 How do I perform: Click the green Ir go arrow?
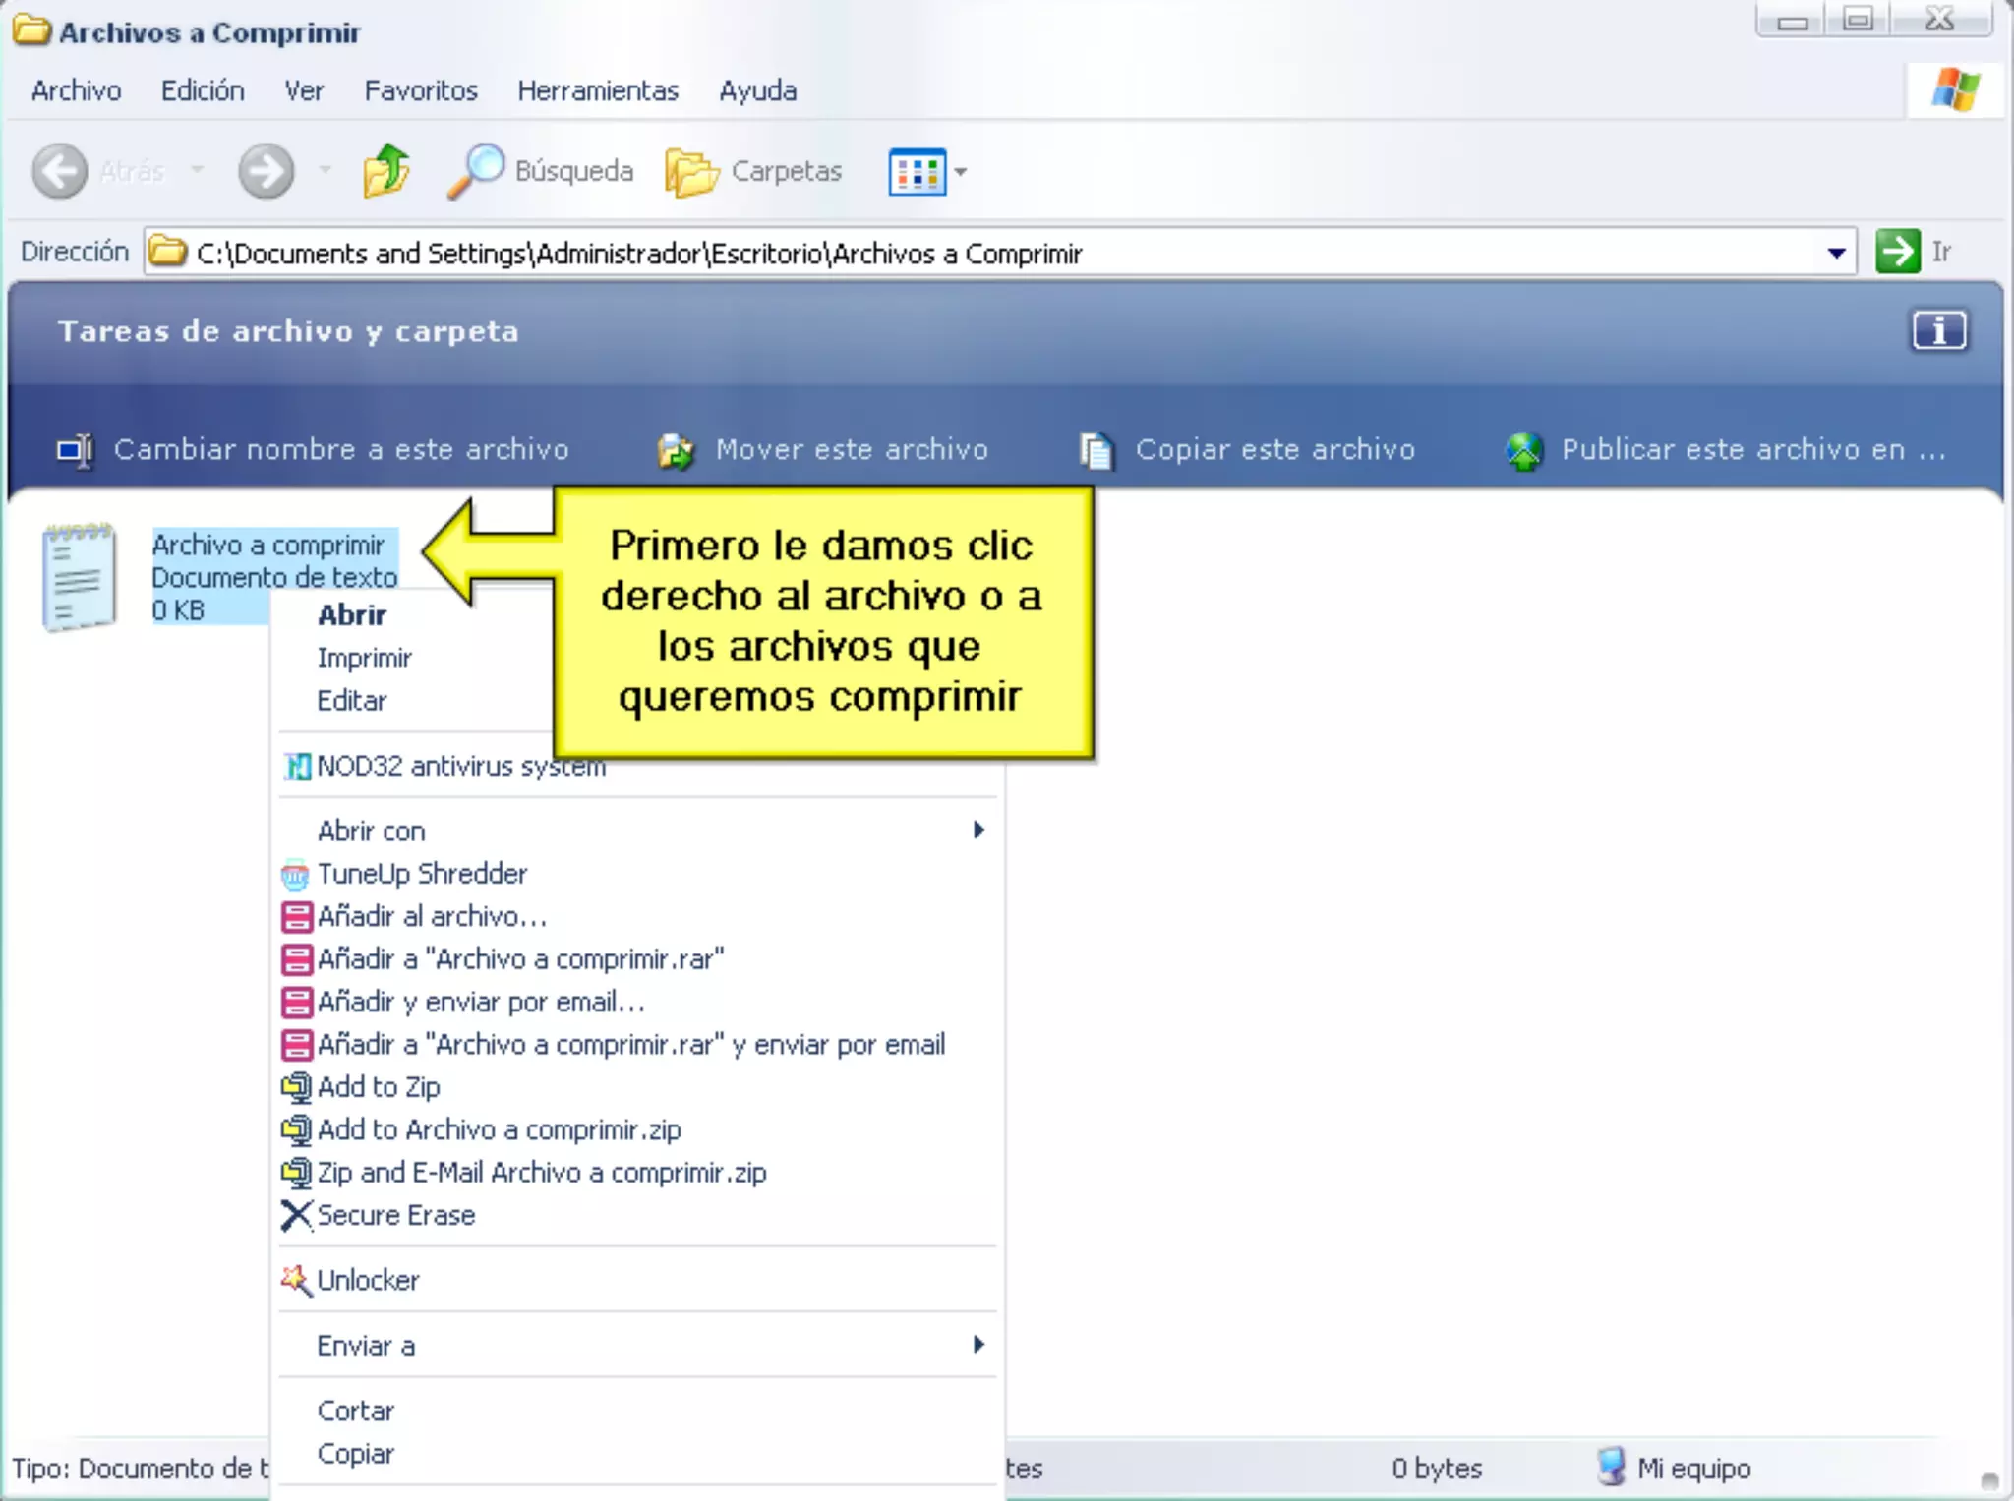tap(1897, 252)
